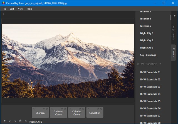This screenshot has width=178, height=124.
Task: Go to previous preset with left arrow
Action: [10, 121]
